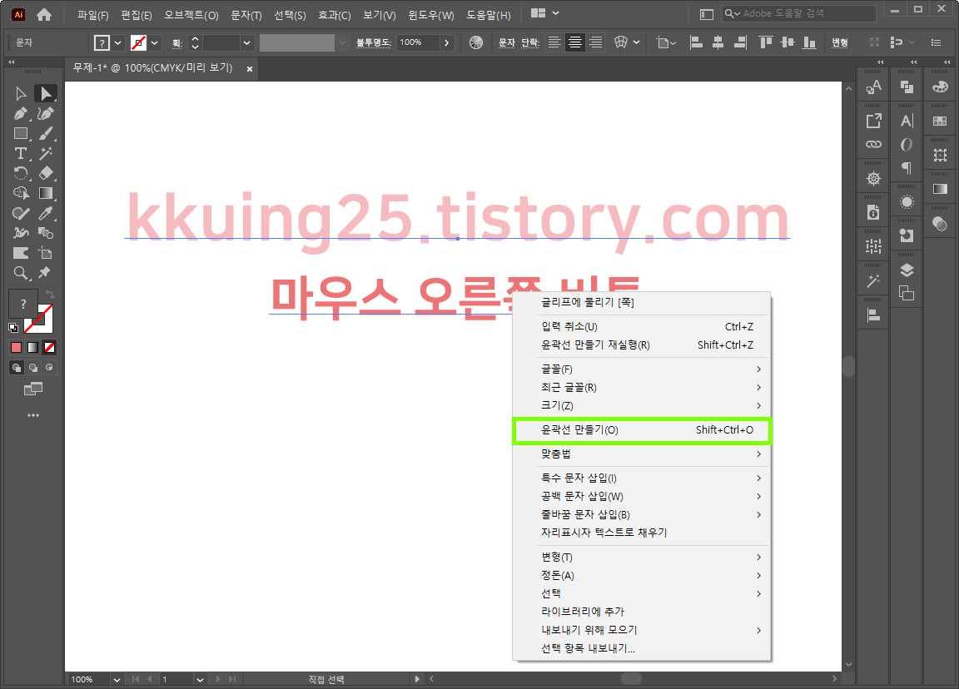Select the Zoom tool magnifier
The height and width of the screenshot is (689, 959).
click(x=21, y=273)
